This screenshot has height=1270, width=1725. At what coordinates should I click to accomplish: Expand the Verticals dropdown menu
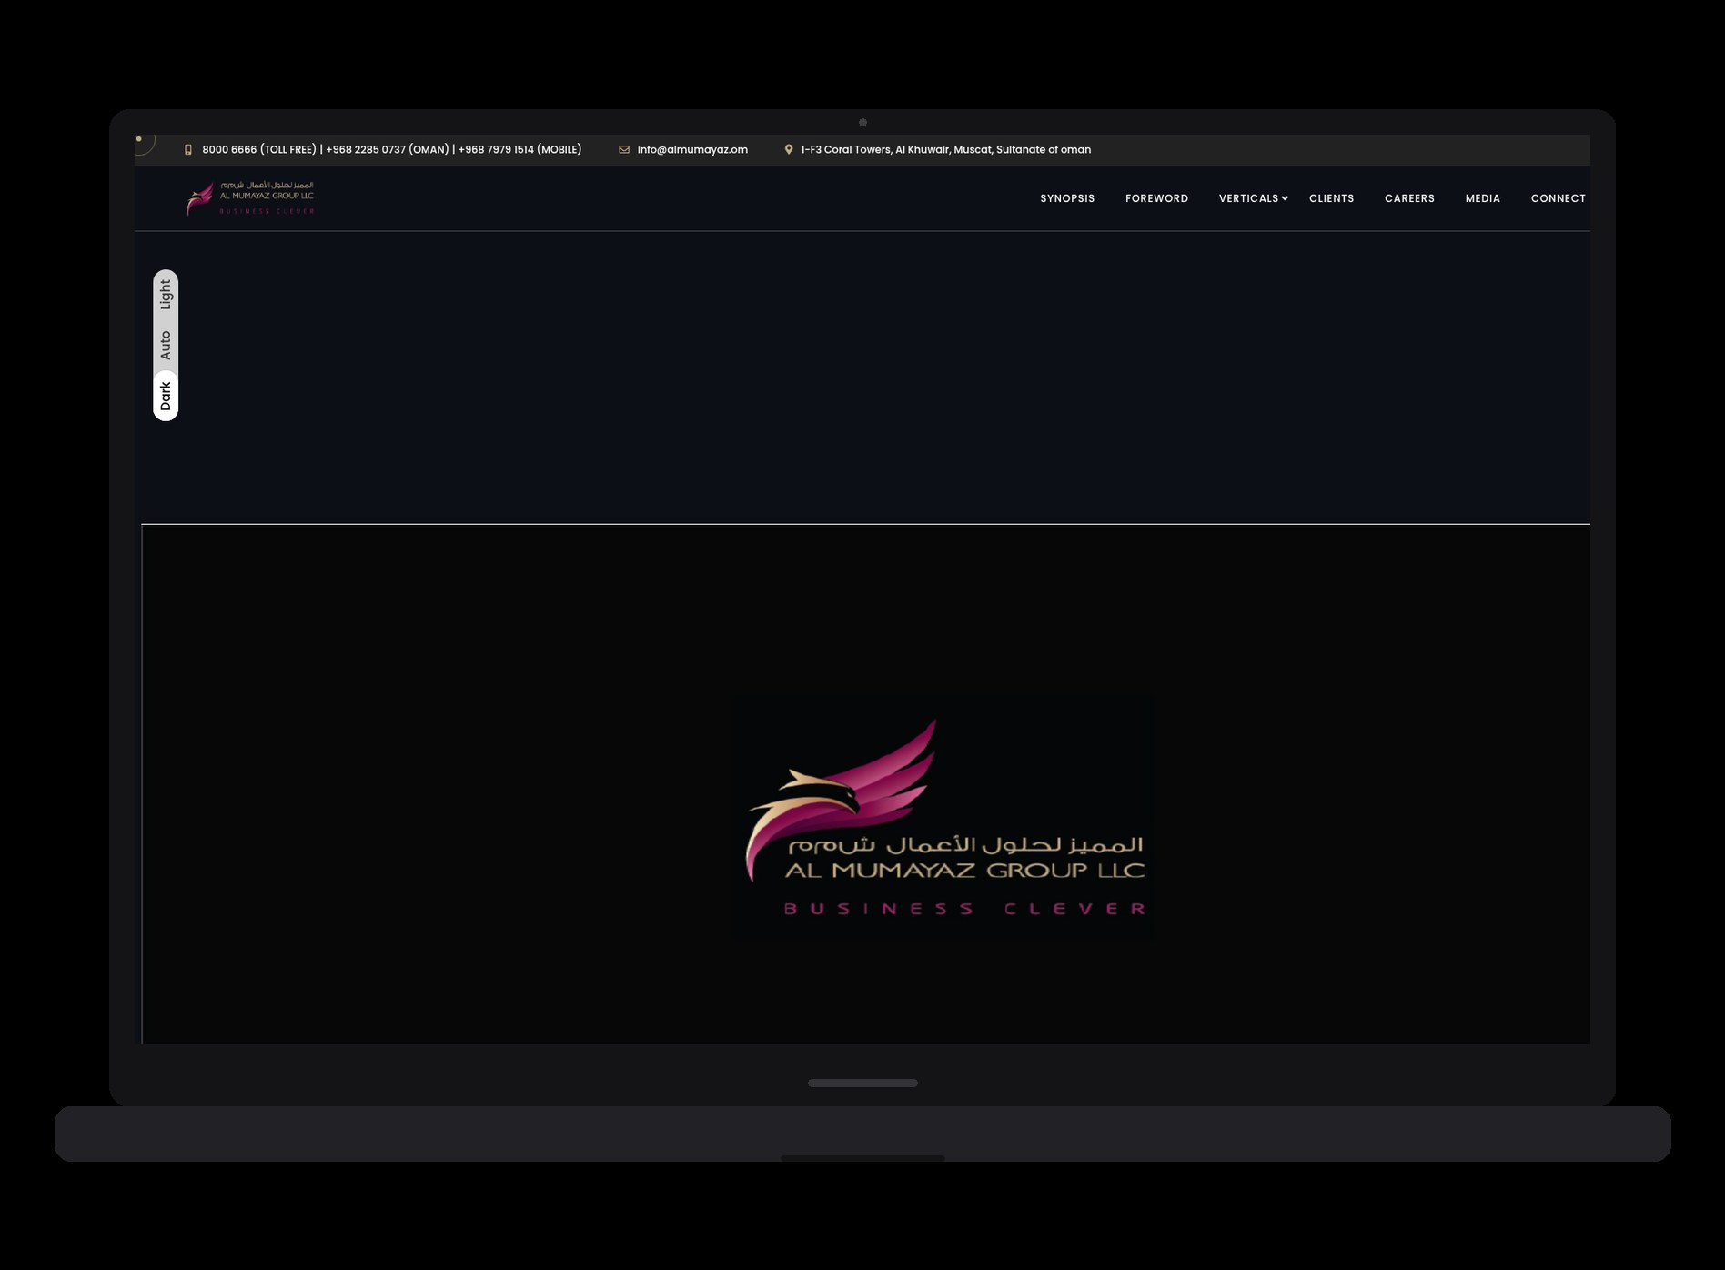point(1253,198)
